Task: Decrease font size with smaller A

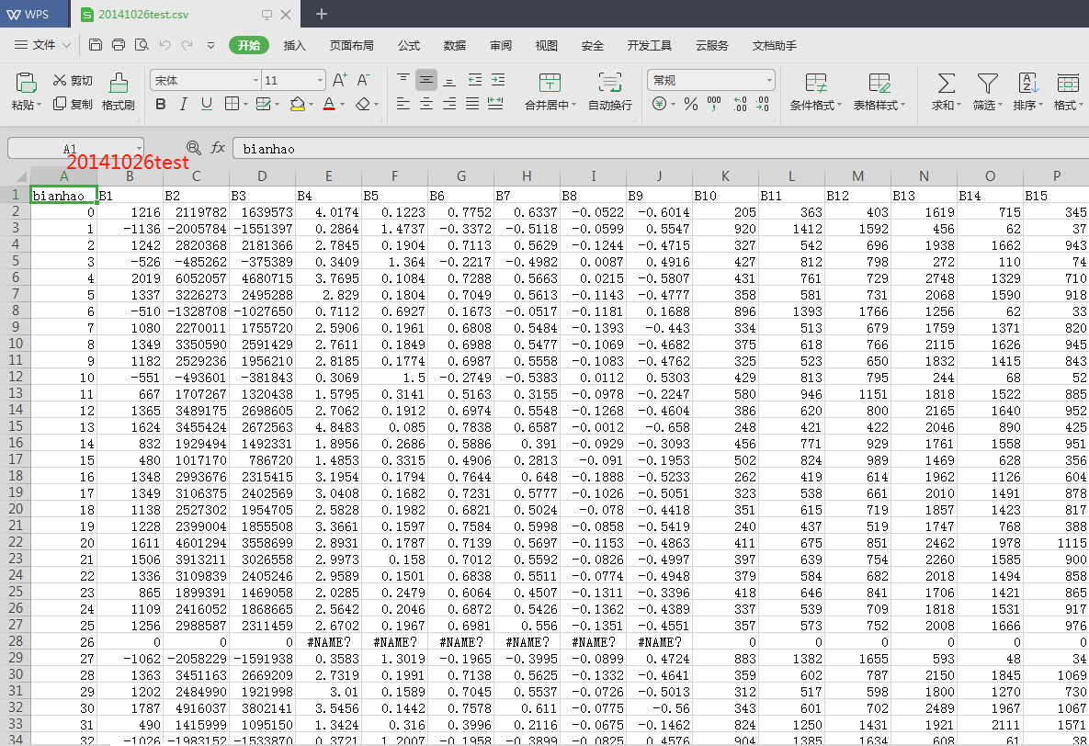Action: (363, 80)
